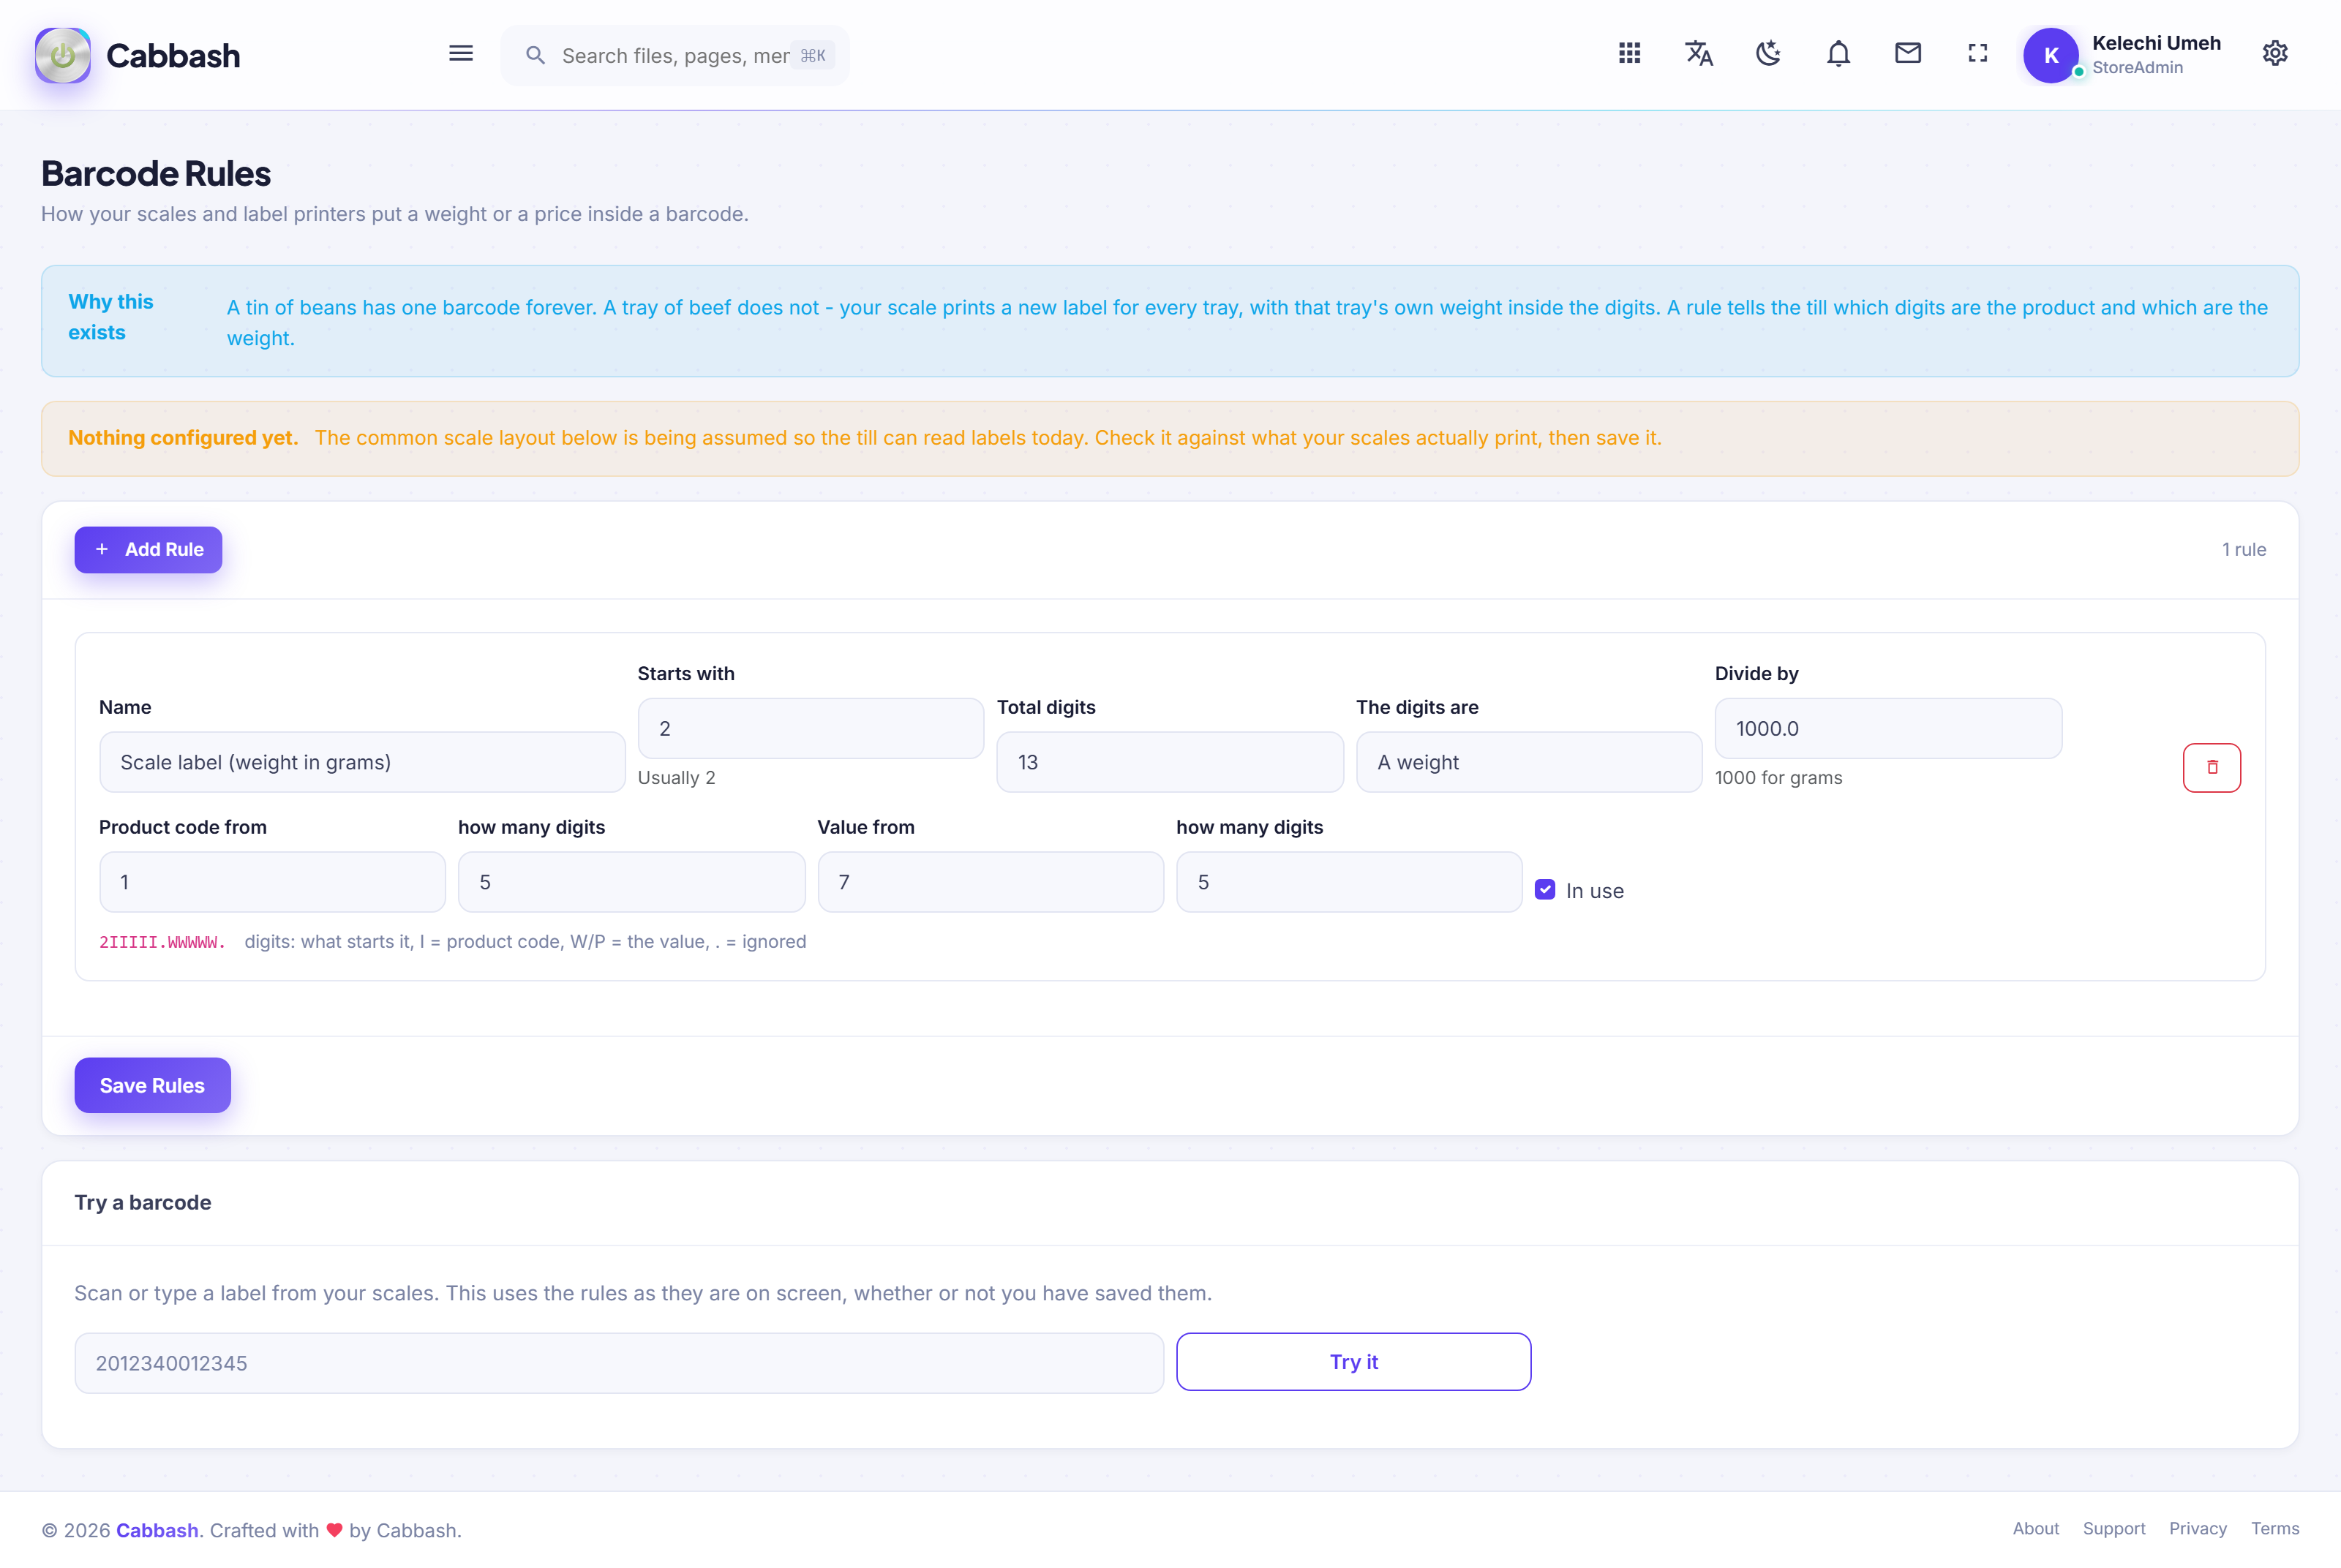
Task: Open 'The digits are' weight dropdown
Action: click(1528, 762)
